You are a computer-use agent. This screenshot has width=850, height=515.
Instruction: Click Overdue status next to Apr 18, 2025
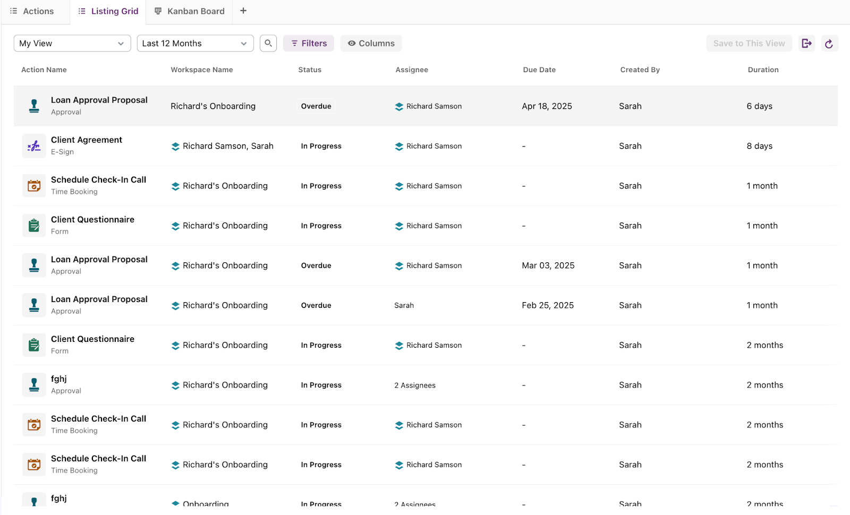point(316,106)
